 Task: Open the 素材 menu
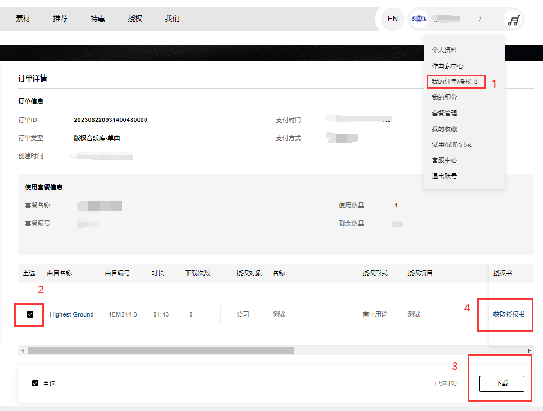click(x=23, y=19)
